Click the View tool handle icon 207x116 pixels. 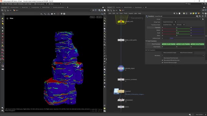7,18
